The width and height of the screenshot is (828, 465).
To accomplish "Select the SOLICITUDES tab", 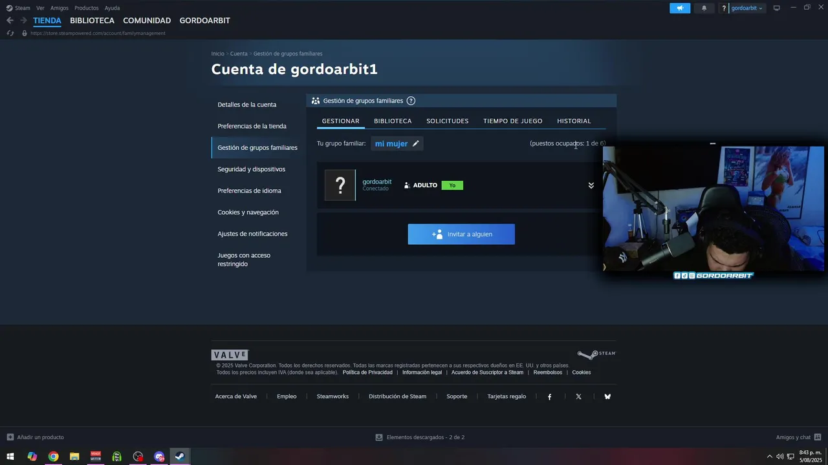I will click(447, 121).
